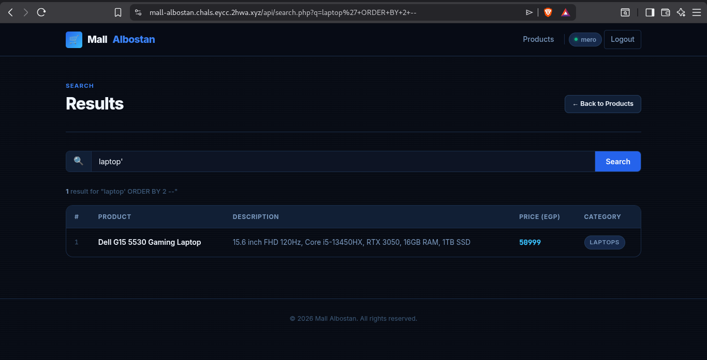Click the LAPTOPS category tag
The image size is (707, 360).
pos(605,242)
